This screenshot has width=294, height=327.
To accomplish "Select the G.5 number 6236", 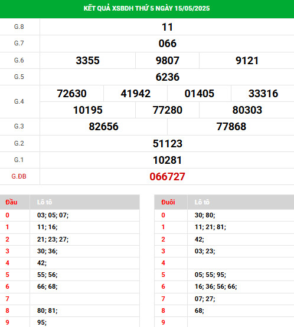I will tap(168, 77).
